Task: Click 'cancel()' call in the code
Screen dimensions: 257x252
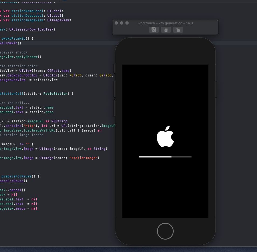Action: point(17,190)
